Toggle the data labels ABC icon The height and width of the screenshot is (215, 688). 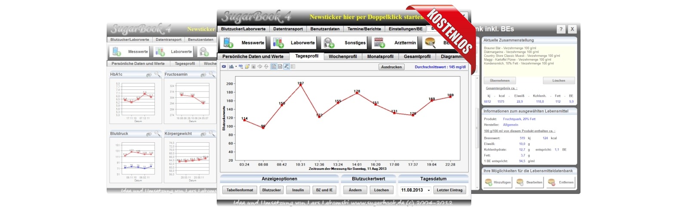click(286, 67)
